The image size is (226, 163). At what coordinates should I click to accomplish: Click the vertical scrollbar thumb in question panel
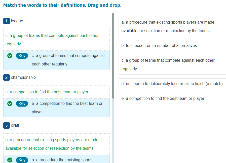coord(113,55)
